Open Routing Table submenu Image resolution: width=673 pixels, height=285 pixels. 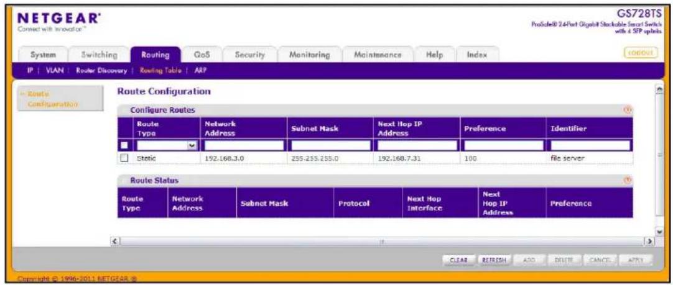click(160, 71)
